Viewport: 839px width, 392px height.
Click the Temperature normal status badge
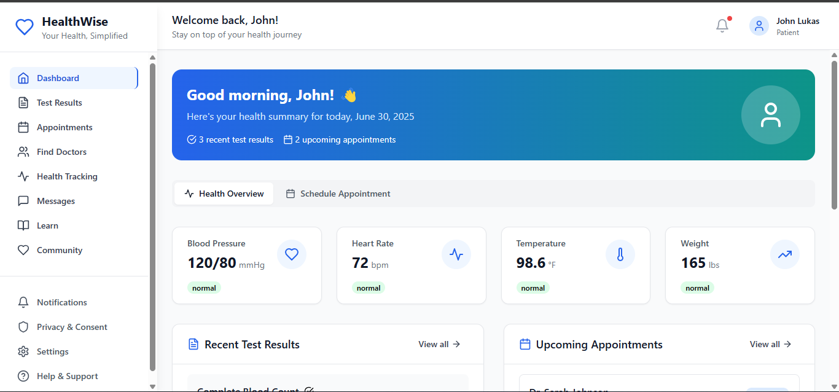tap(533, 288)
